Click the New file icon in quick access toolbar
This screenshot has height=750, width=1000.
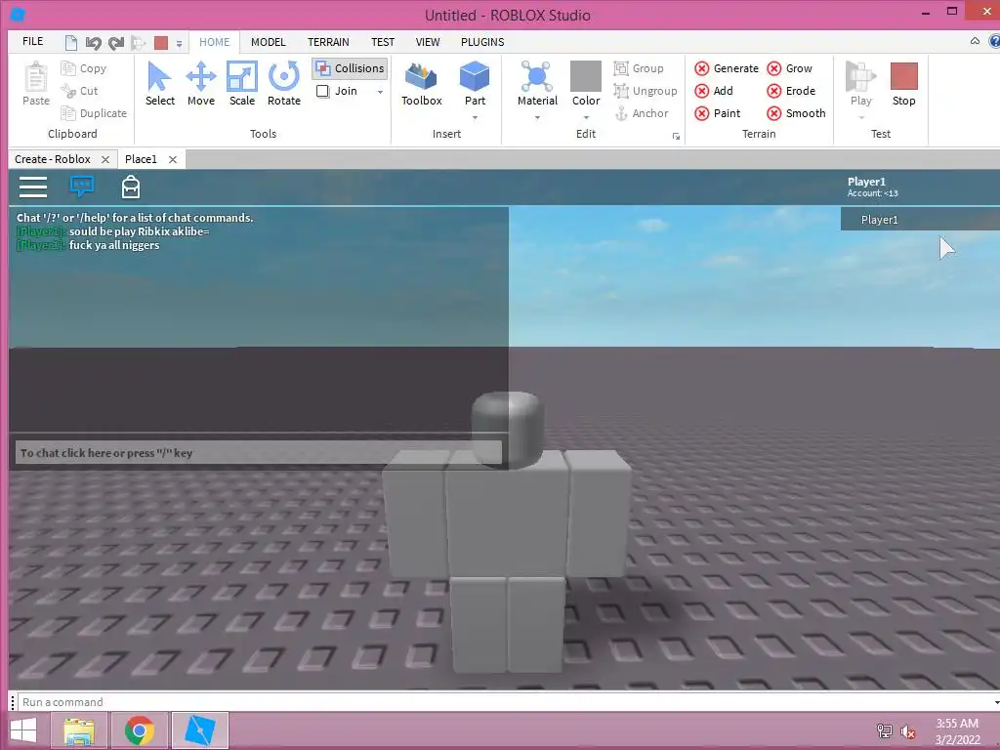pos(70,43)
